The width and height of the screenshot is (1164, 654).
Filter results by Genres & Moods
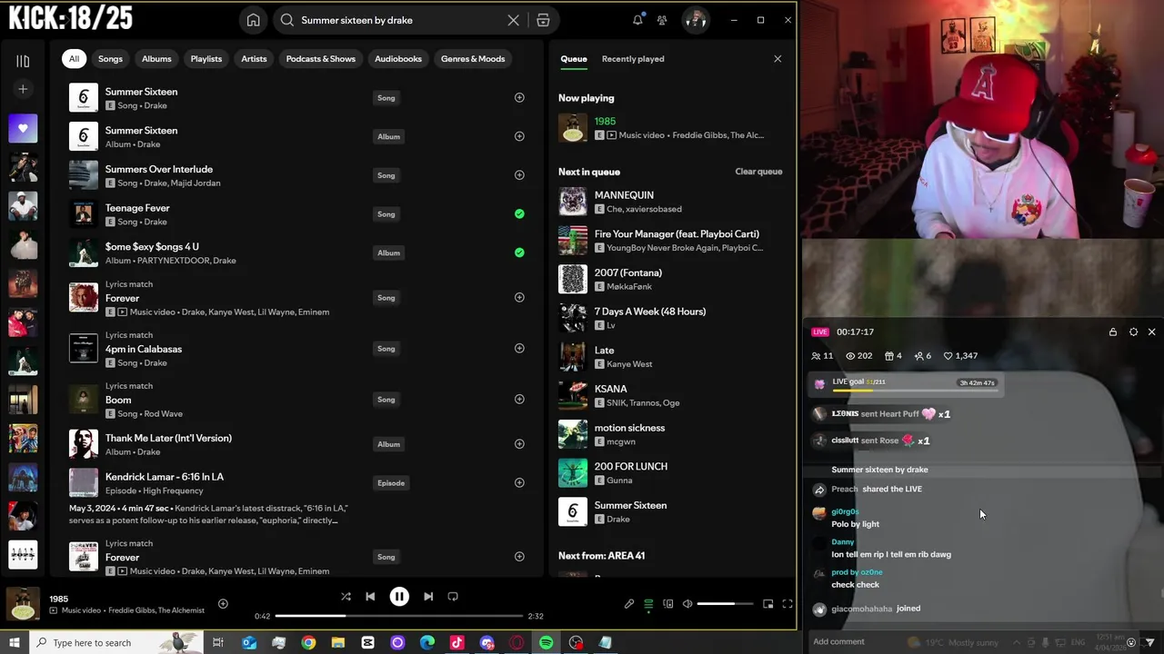[473, 59]
